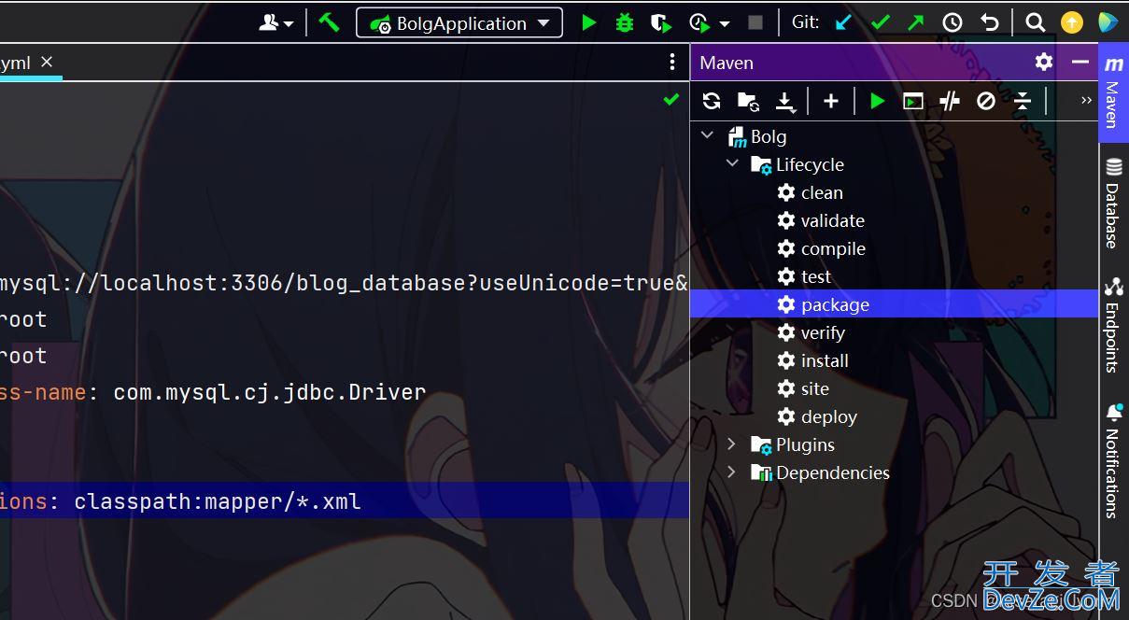This screenshot has width=1129, height=620.
Task: Start debugging with the green bug icon
Action: click(x=625, y=22)
